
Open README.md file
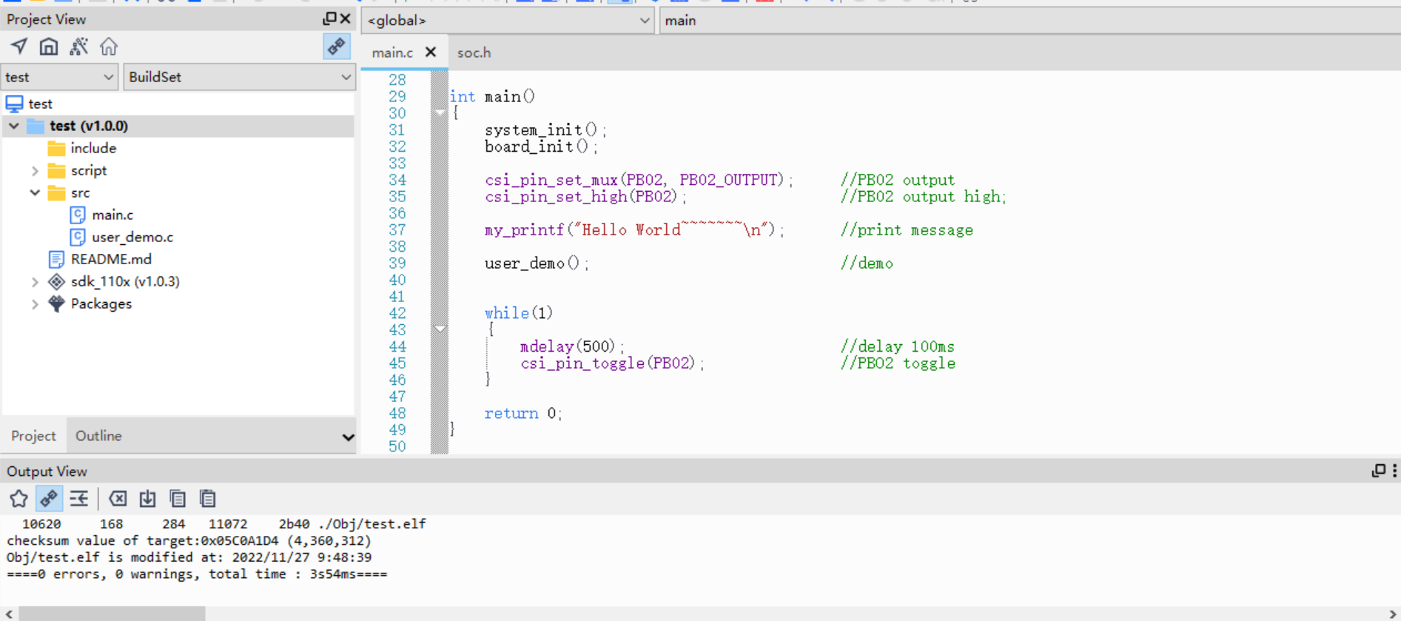click(x=111, y=259)
